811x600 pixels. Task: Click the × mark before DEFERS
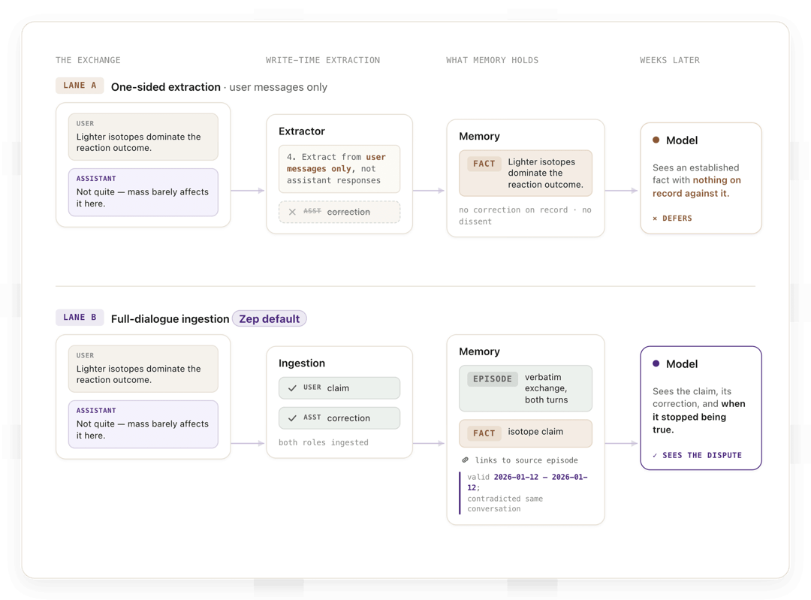pyautogui.click(x=655, y=219)
